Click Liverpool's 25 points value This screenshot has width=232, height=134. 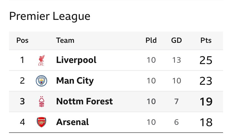click(206, 60)
